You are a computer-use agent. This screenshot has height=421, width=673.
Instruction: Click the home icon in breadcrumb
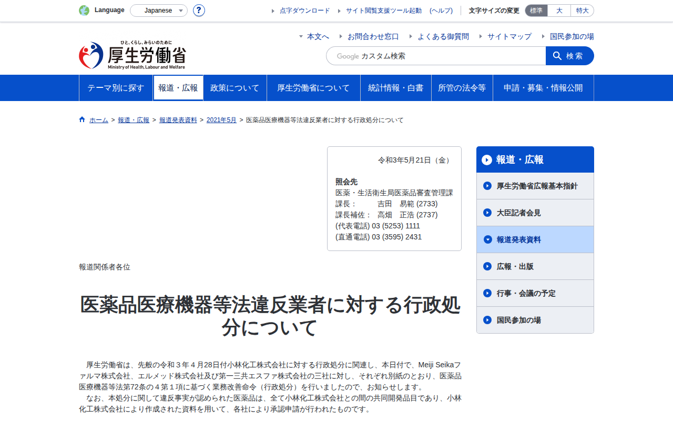point(82,119)
